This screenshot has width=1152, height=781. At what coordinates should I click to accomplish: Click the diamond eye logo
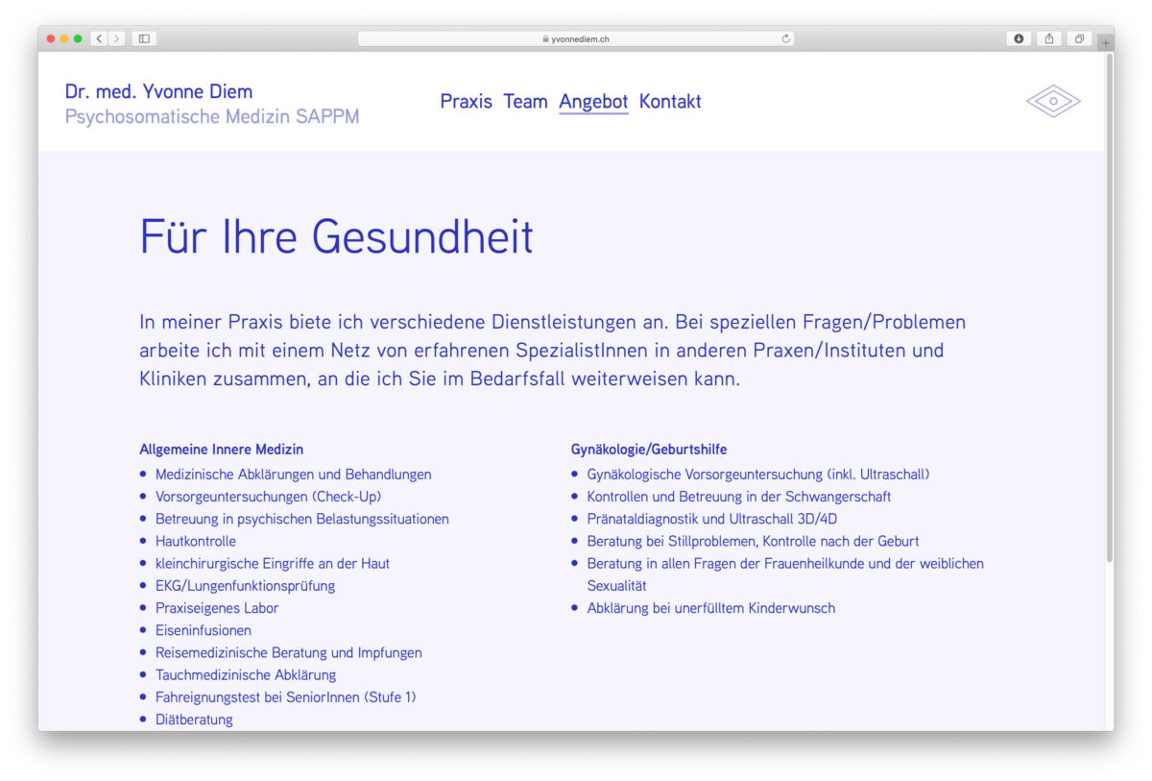point(1052,101)
